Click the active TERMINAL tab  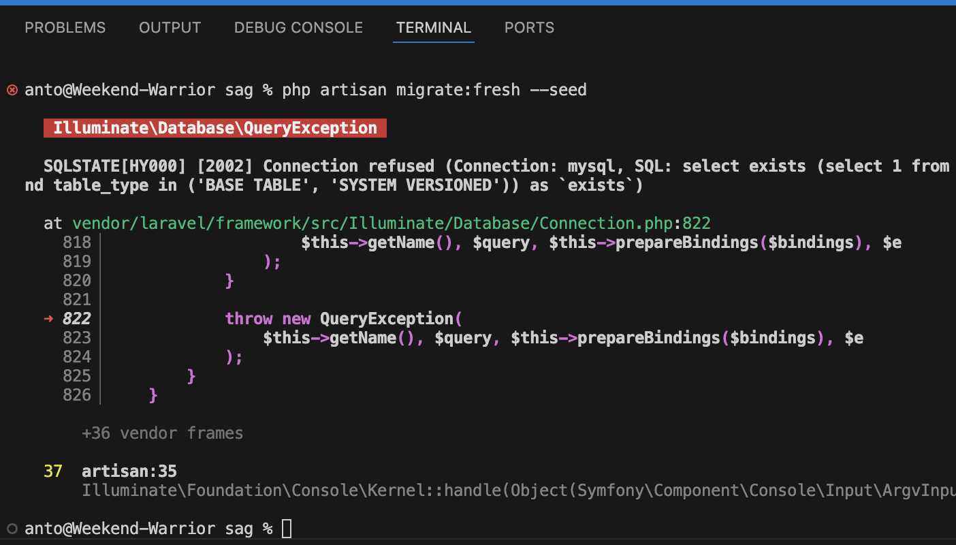click(x=434, y=28)
